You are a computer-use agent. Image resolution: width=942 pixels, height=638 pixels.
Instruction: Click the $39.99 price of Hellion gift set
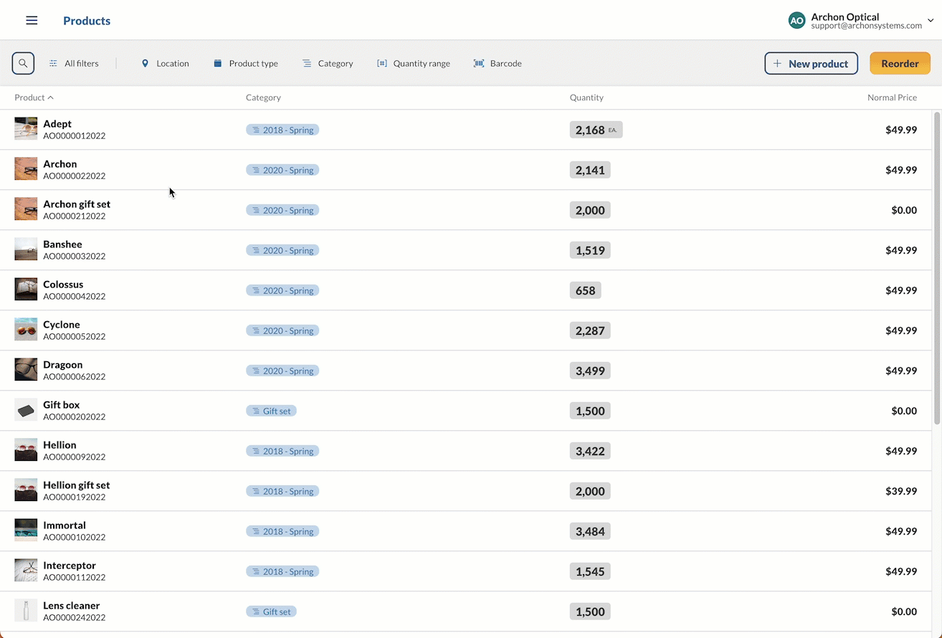(901, 491)
